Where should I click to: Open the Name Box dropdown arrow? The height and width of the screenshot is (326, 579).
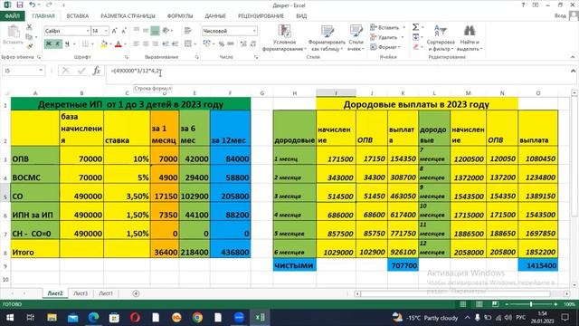click(41, 71)
